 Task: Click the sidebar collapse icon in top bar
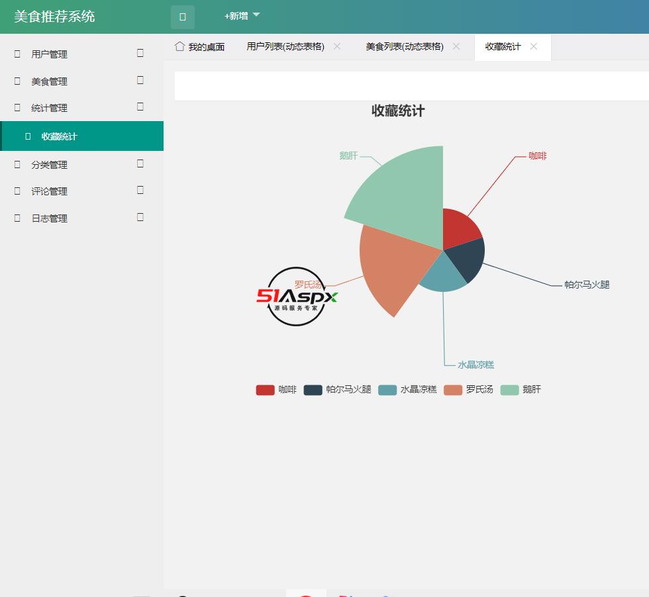click(x=182, y=17)
